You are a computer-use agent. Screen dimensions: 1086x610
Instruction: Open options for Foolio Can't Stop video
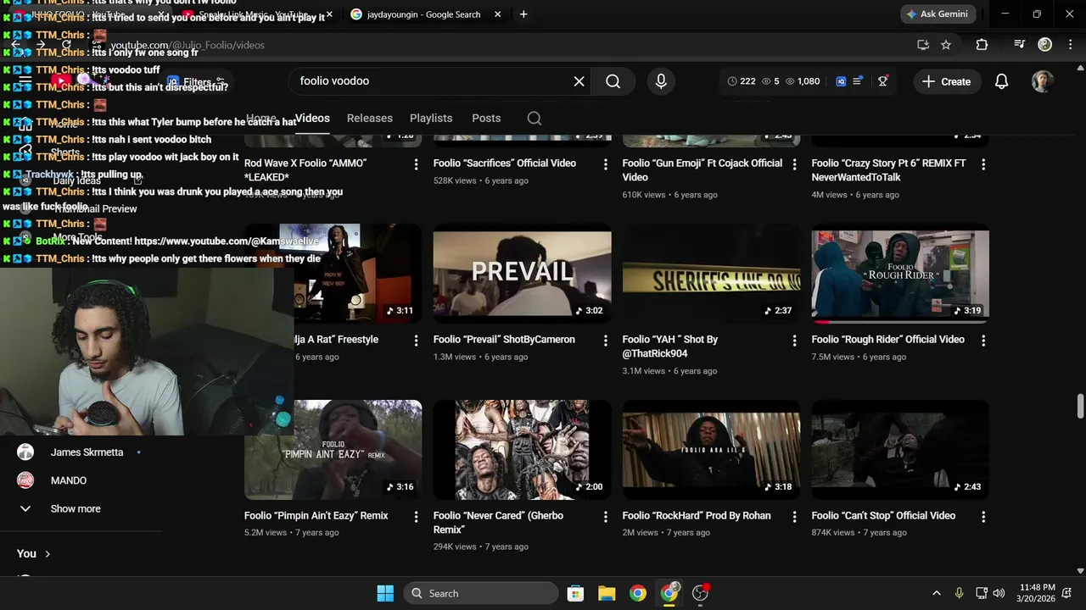tap(983, 517)
